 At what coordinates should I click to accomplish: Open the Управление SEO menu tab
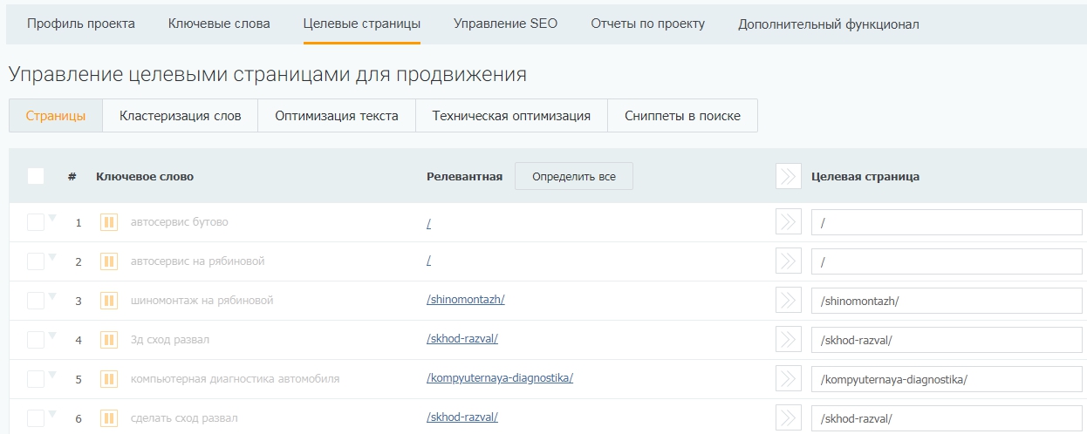click(x=505, y=24)
